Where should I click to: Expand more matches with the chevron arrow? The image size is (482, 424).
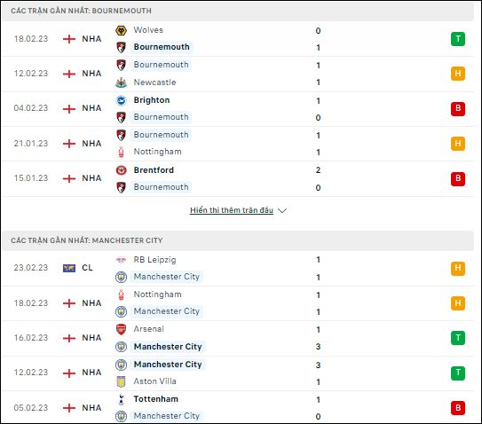[282, 211]
